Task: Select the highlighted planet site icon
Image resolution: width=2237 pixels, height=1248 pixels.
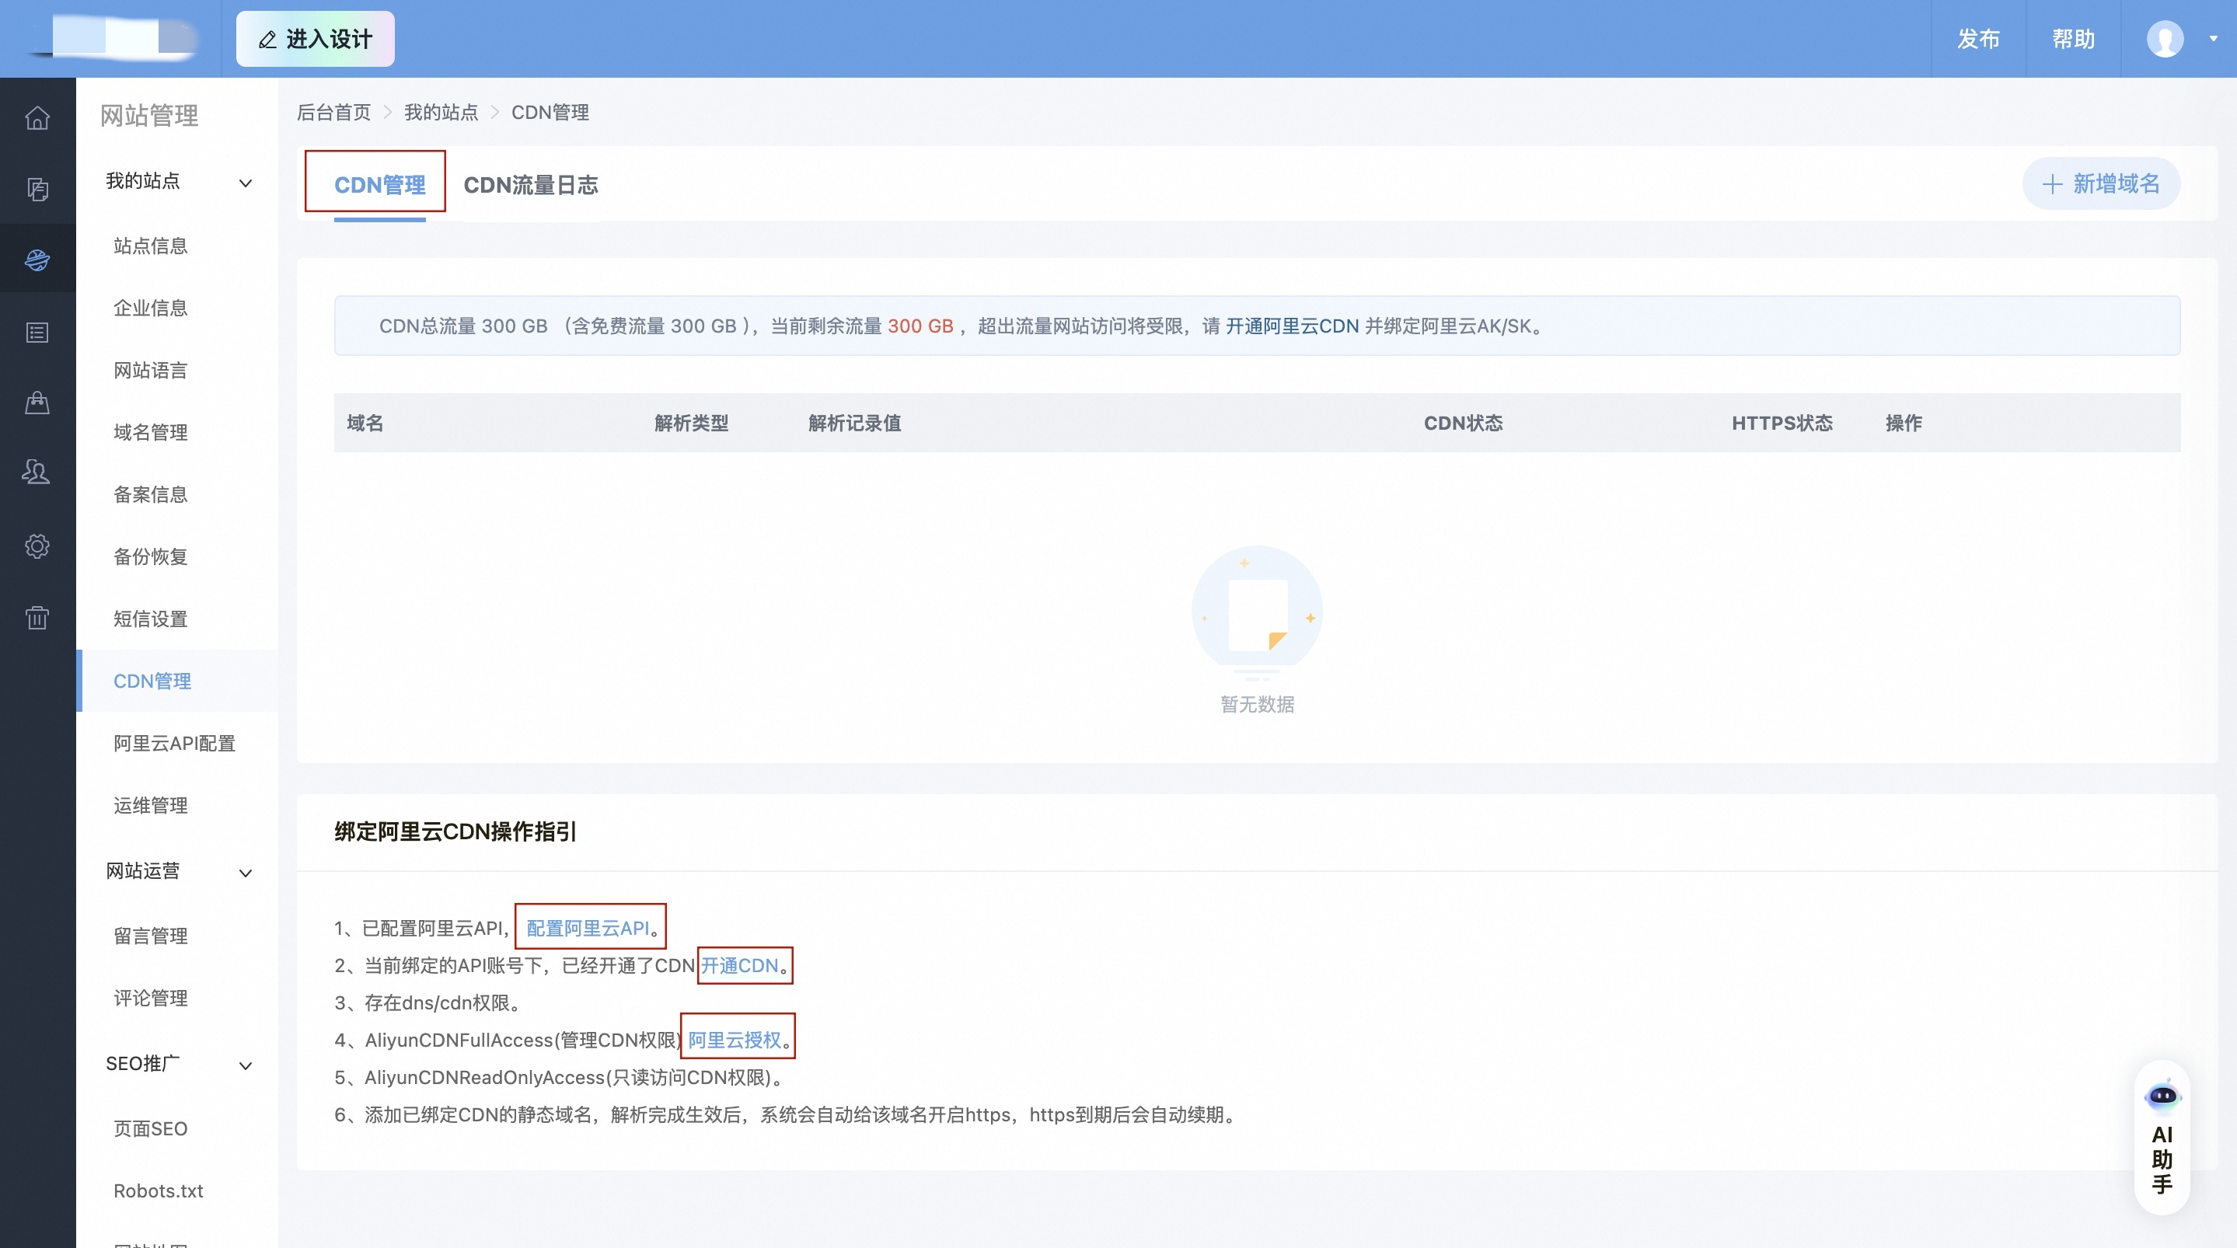Action: coord(37,258)
